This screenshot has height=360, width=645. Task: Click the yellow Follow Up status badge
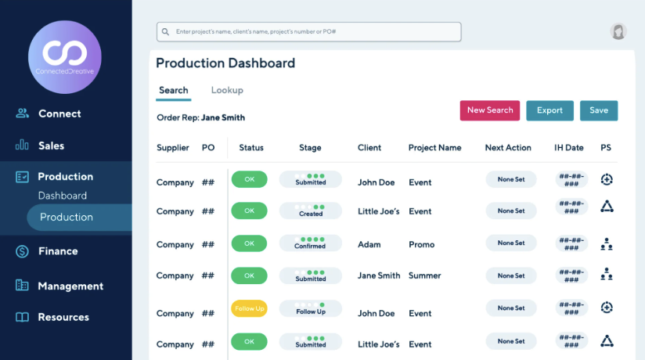249,308
